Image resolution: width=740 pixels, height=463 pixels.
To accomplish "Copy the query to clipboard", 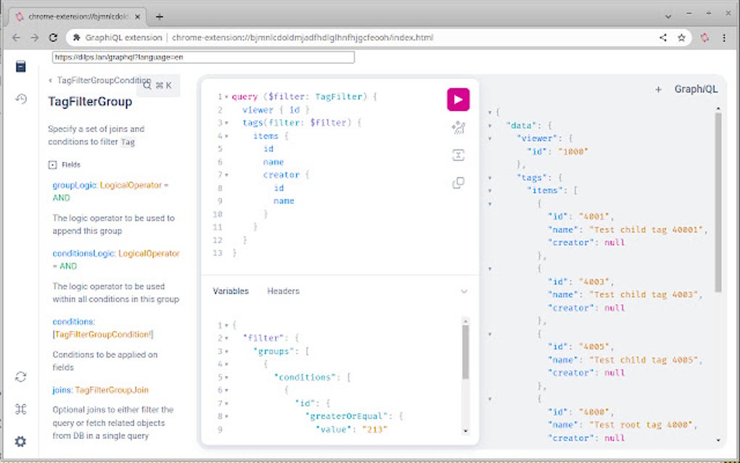I will [x=458, y=183].
